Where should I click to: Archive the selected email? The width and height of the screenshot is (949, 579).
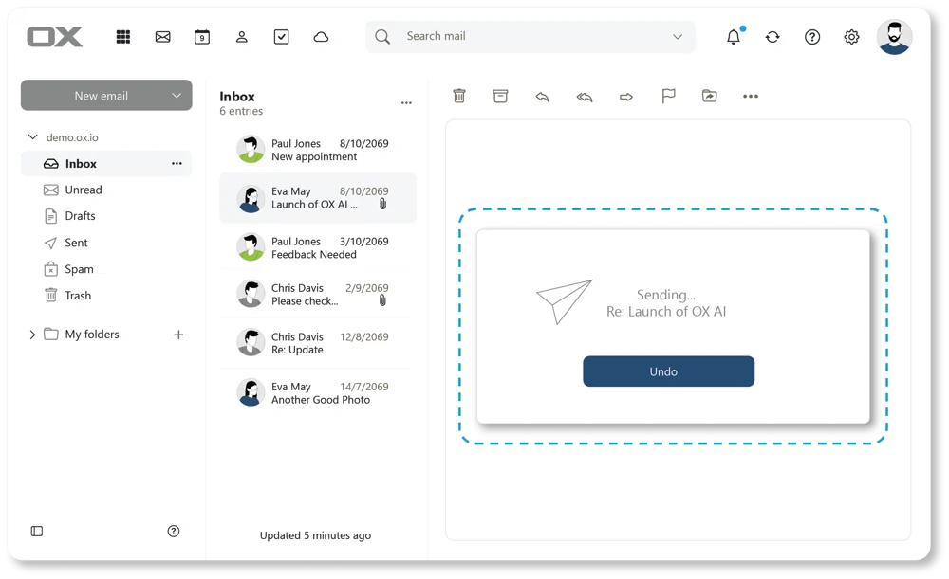coord(500,96)
